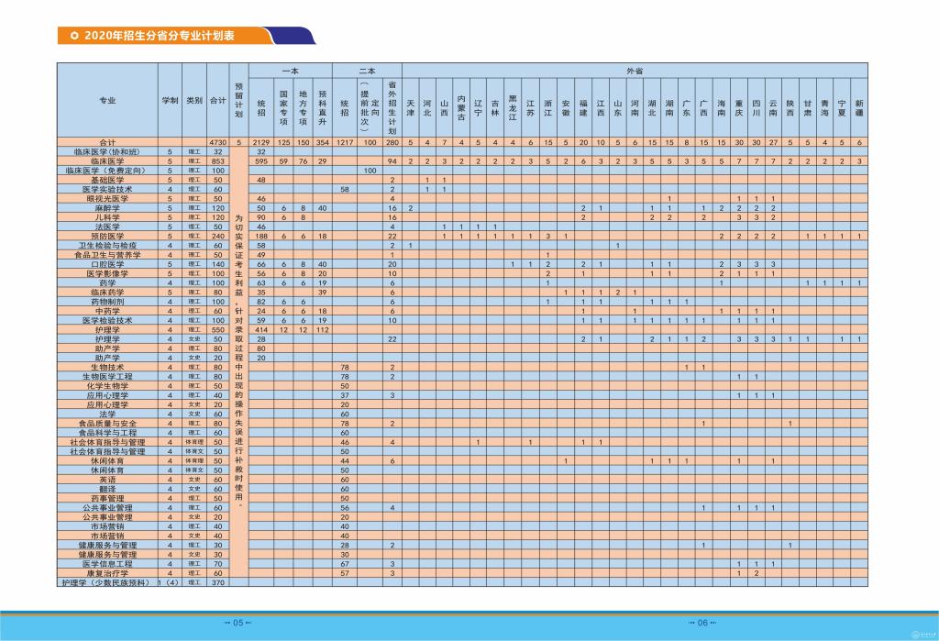Select the 学制 column header
Image resolution: width=939 pixels, height=641 pixels.
click(171, 100)
